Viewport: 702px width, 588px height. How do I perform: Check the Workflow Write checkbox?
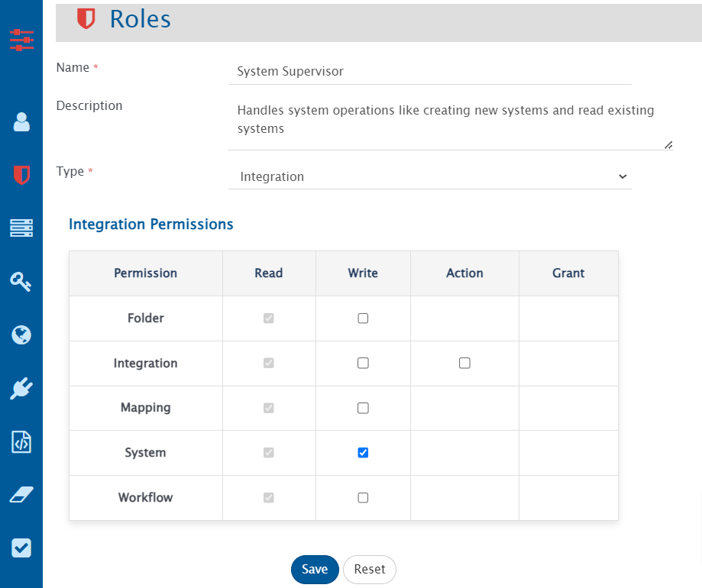click(363, 498)
